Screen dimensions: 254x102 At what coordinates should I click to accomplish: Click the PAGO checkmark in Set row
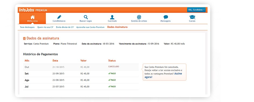pyautogui.click(x=109, y=74)
